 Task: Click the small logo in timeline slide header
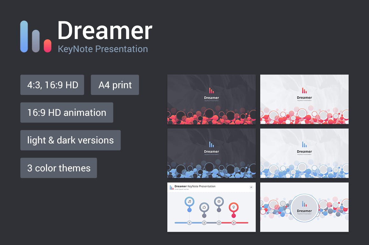[171, 188]
